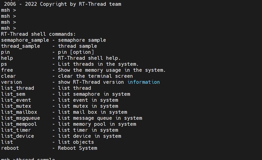
Task: Click the help command name
Action: coord(7,58)
